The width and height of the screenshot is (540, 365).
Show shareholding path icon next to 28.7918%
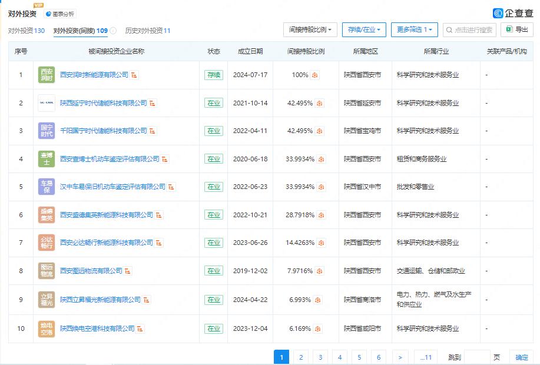(321, 215)
